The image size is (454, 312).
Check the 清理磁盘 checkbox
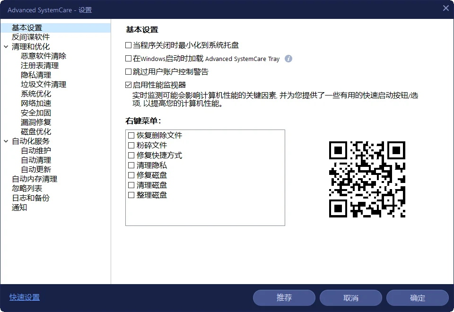tap(131, 185)
